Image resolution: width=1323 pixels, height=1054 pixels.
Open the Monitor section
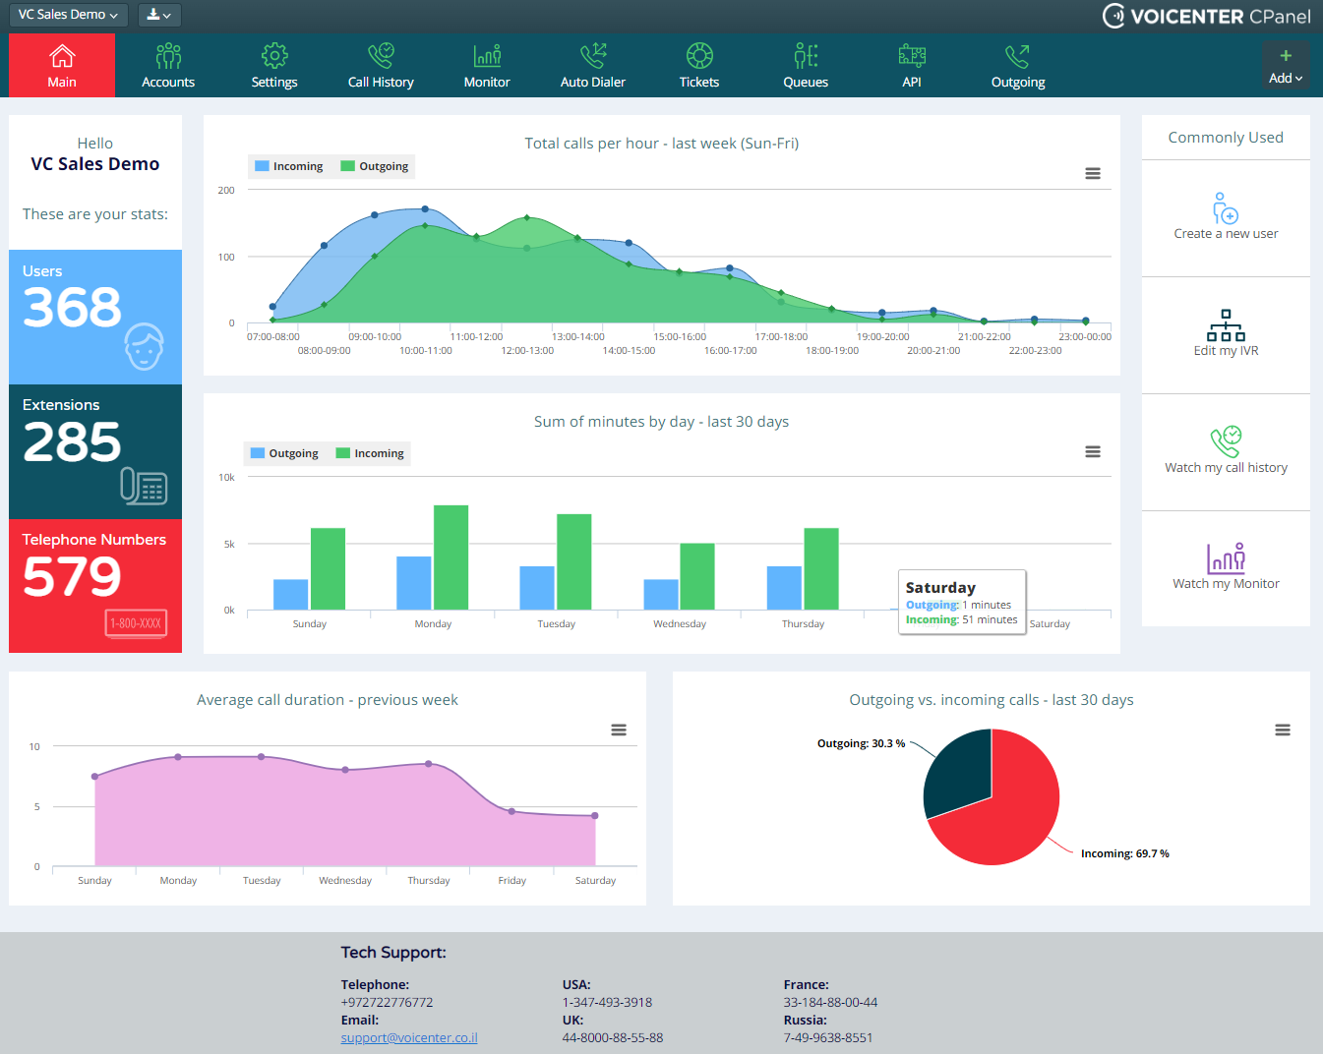point(487,66)
